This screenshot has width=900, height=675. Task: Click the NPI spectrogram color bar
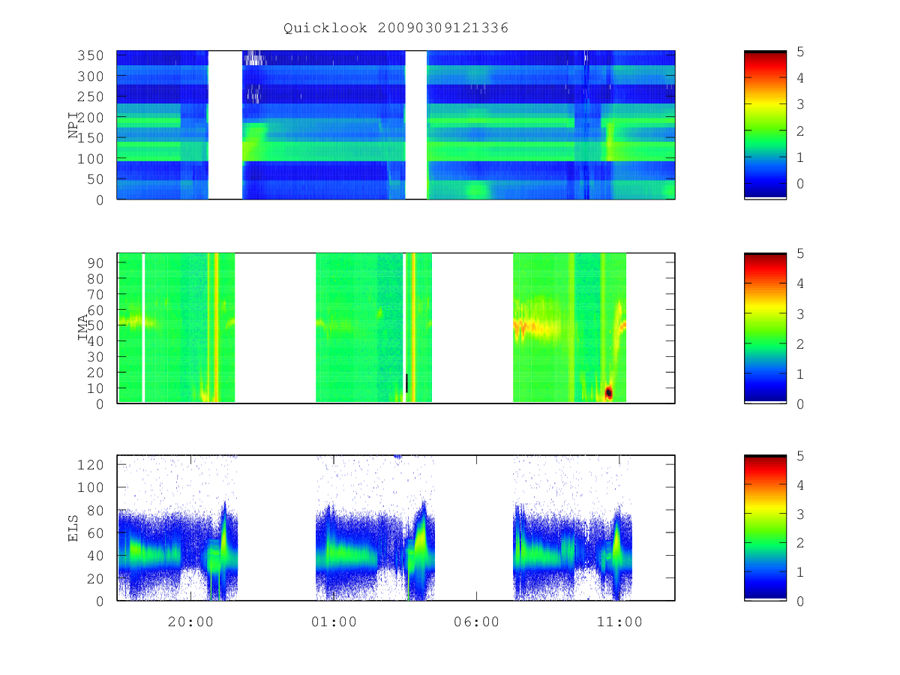point(765,125)
